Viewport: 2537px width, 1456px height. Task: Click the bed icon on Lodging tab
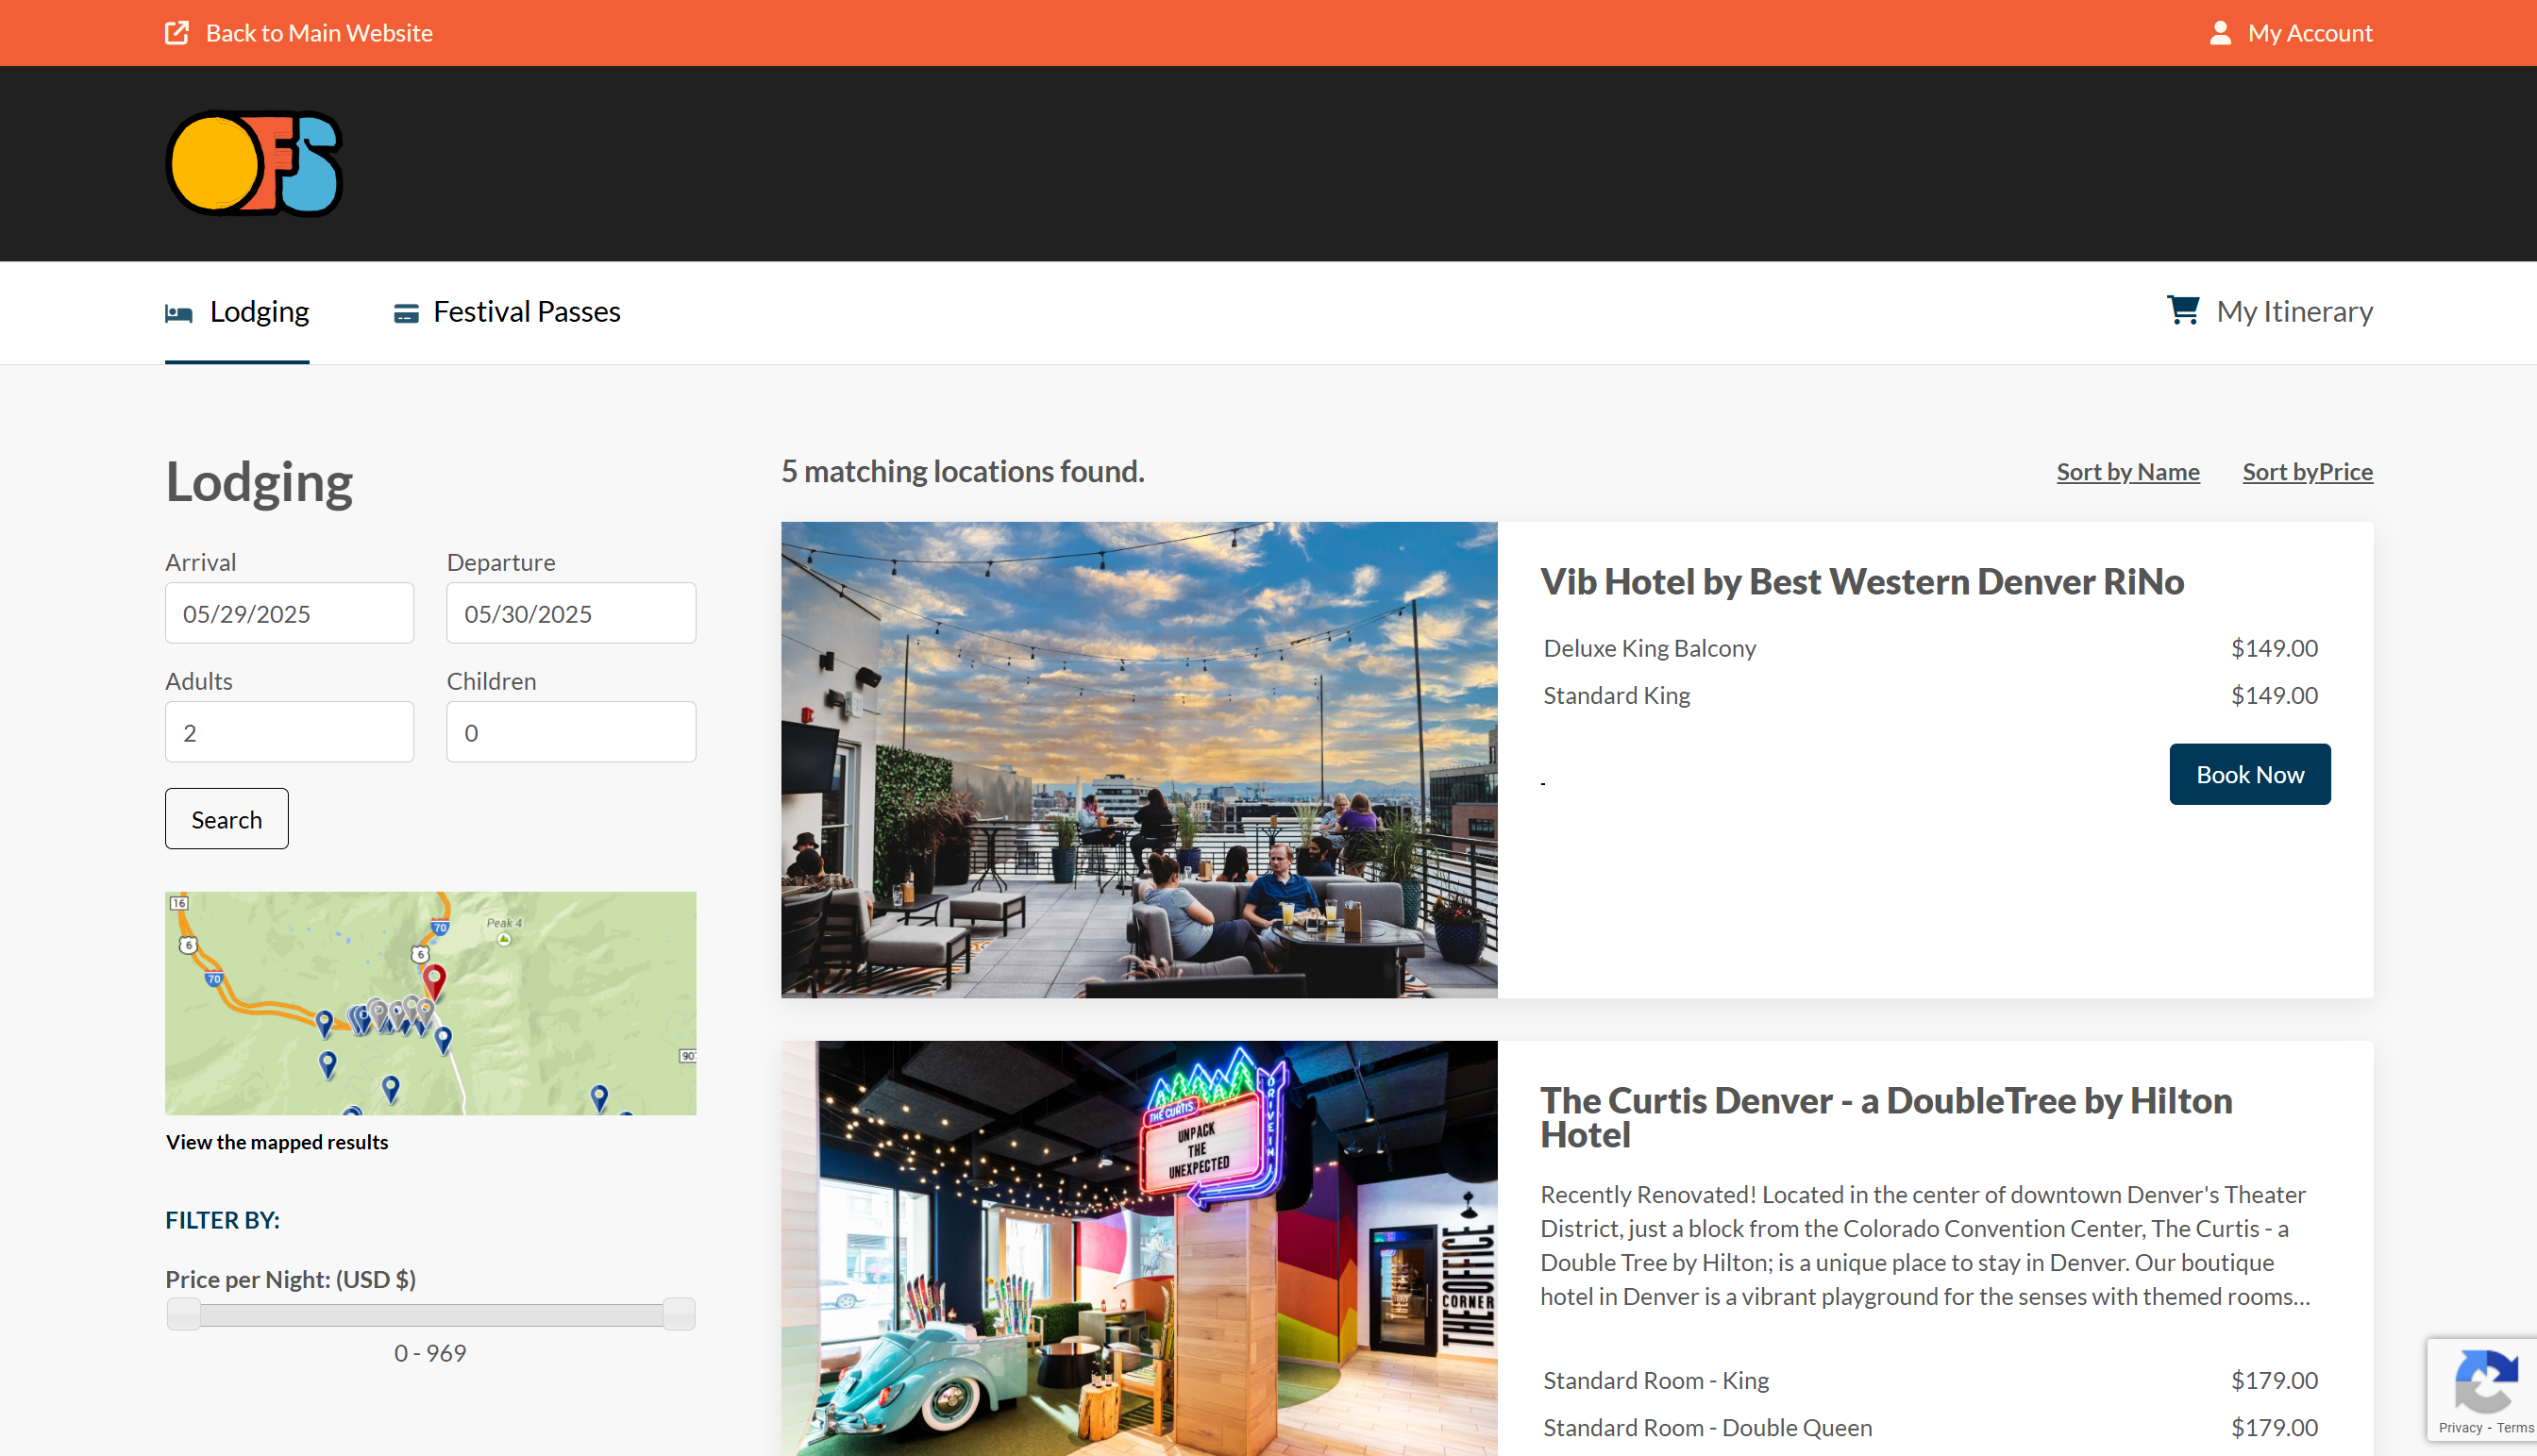pyautogui.click(x=179, y=313)
